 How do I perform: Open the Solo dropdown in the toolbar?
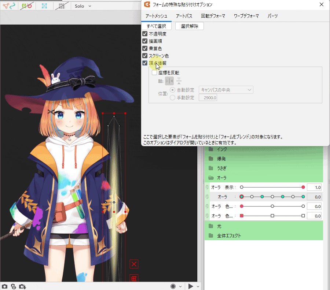coord(83,6)
